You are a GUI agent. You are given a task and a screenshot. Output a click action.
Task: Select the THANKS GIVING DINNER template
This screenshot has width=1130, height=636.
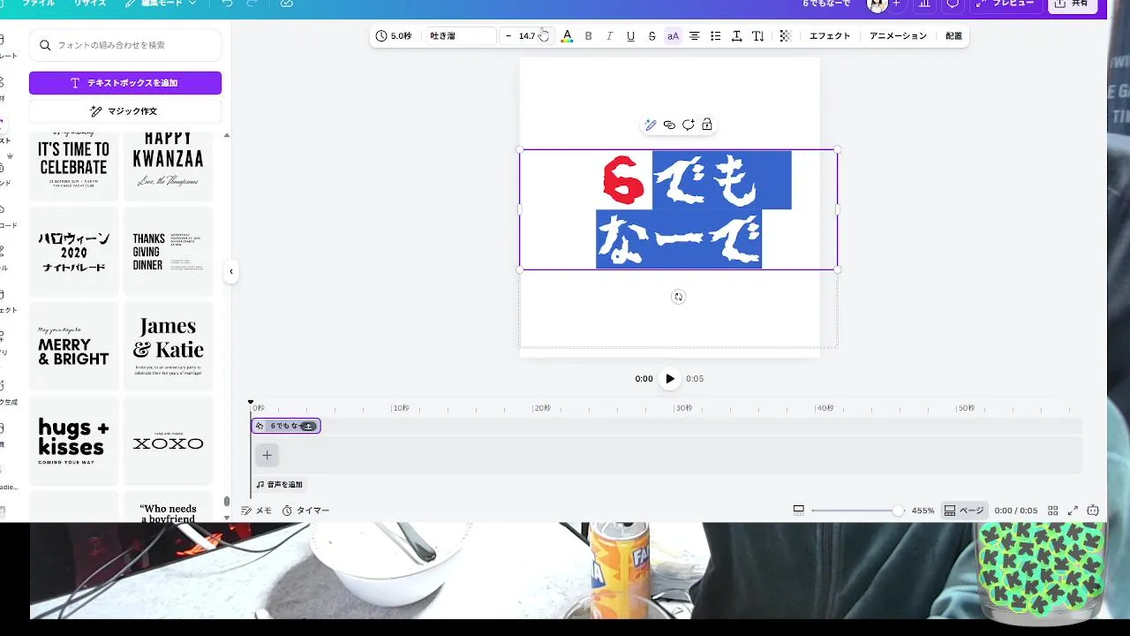click(x=168, y=252)
